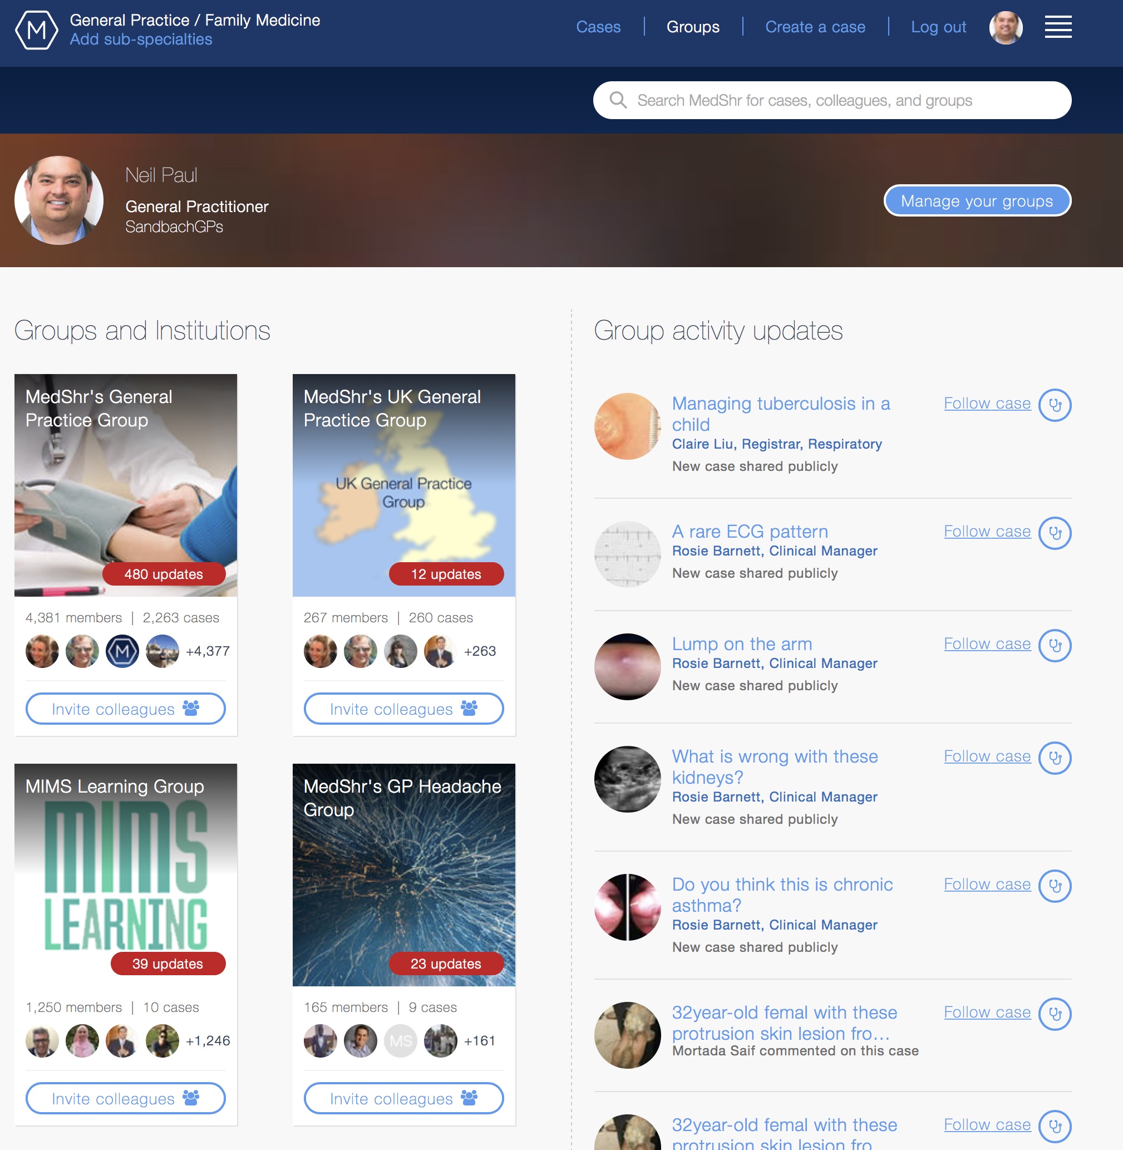Open the Cases navigation item
Screen dimensions: 1123x1150
pyautogui.click(x=598, y=27)
